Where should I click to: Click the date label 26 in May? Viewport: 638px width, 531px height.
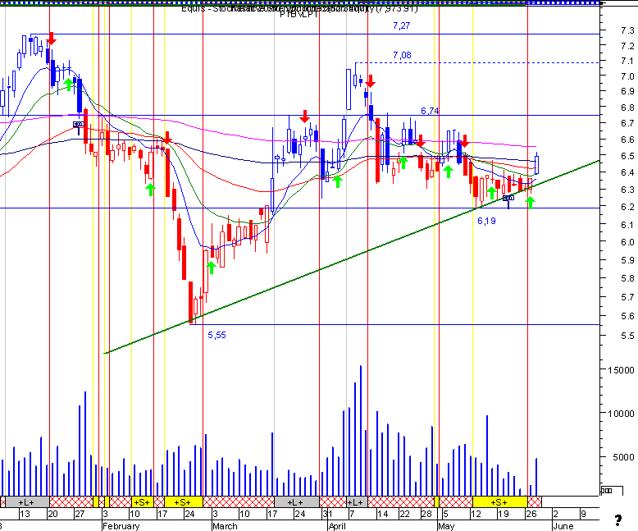click(531, 514)
